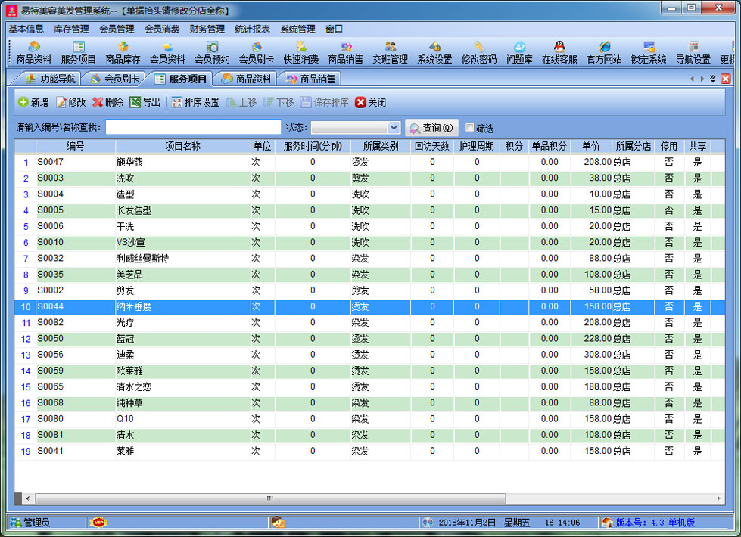Image resolution: width=741 pixels, height=537 pixels.
Task: Click the 系统设置 toolbar icon
Action: [434, 52]
